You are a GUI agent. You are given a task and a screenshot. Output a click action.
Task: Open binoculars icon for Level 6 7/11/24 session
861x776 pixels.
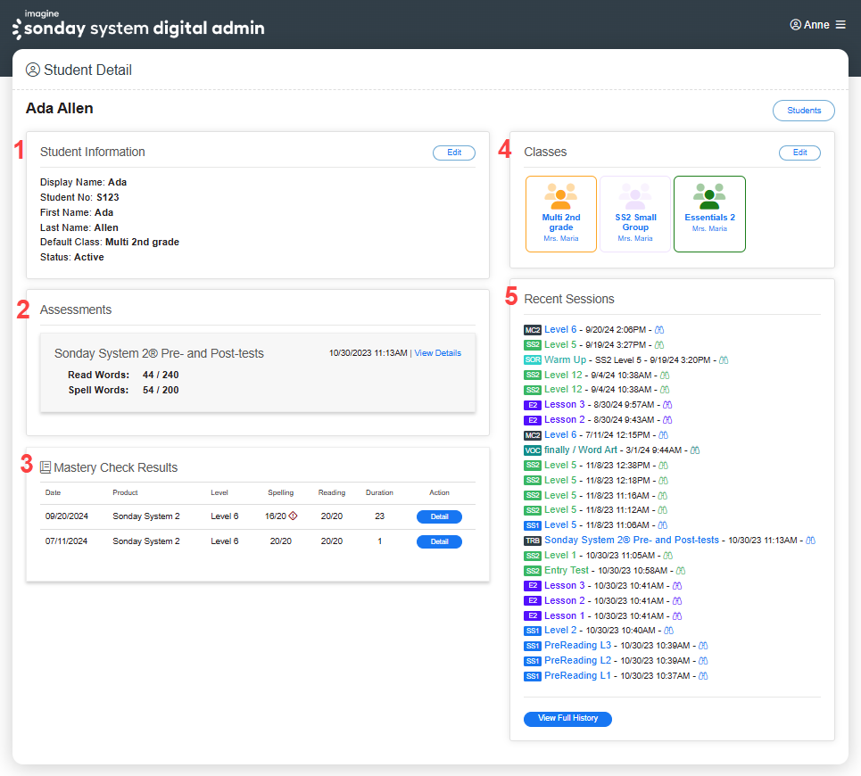click(663, 435)
